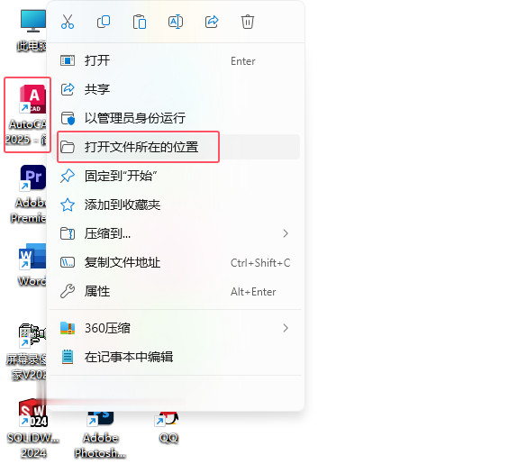Expand the 压缩到... submenu arrow
This screenshot has height=464, width=527.
[x=286, y=233]
